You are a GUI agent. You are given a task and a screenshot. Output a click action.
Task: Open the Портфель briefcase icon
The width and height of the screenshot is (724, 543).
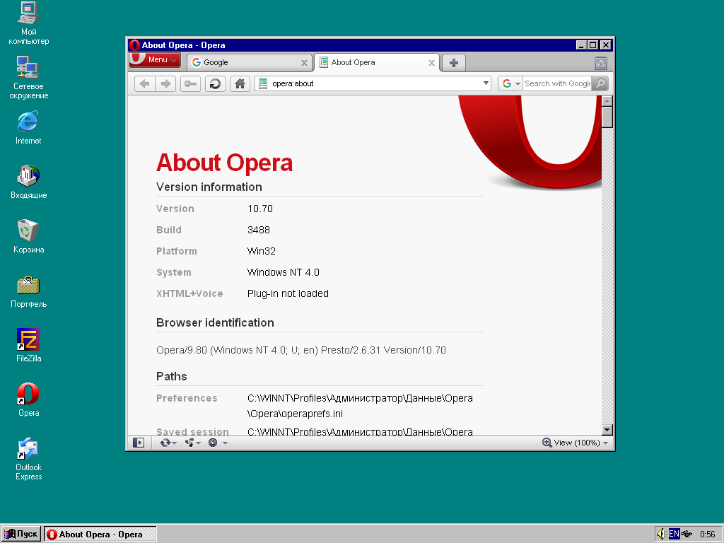28,291
